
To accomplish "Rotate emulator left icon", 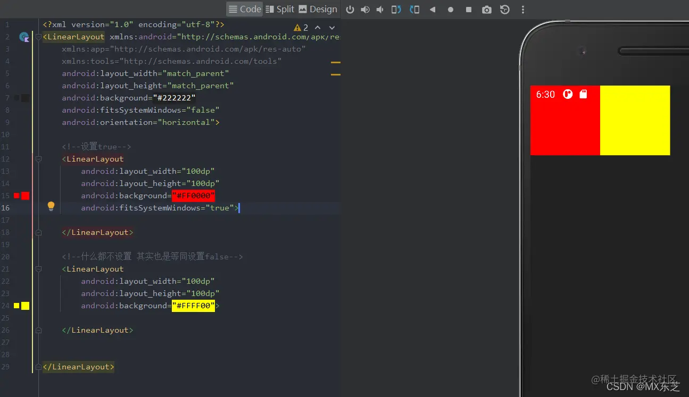I will (x=396, y=10).
